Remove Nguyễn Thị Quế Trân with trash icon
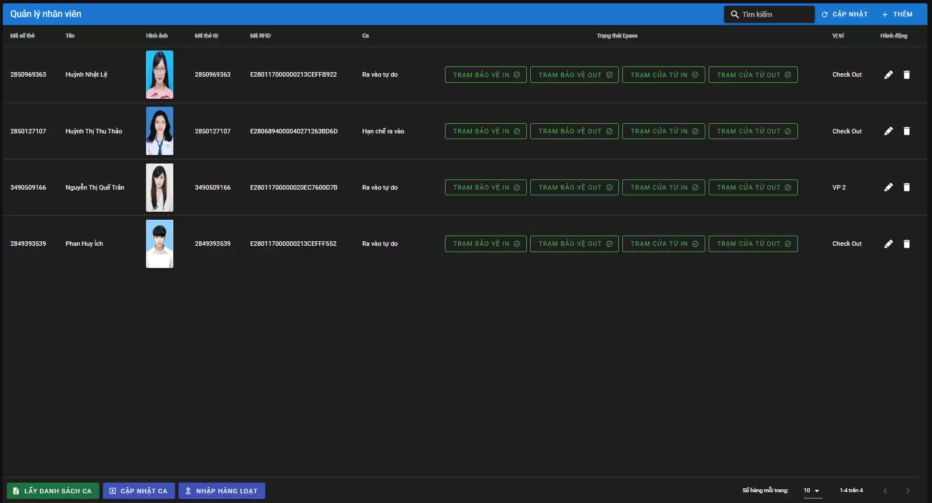932x503 pixels. 906,187
